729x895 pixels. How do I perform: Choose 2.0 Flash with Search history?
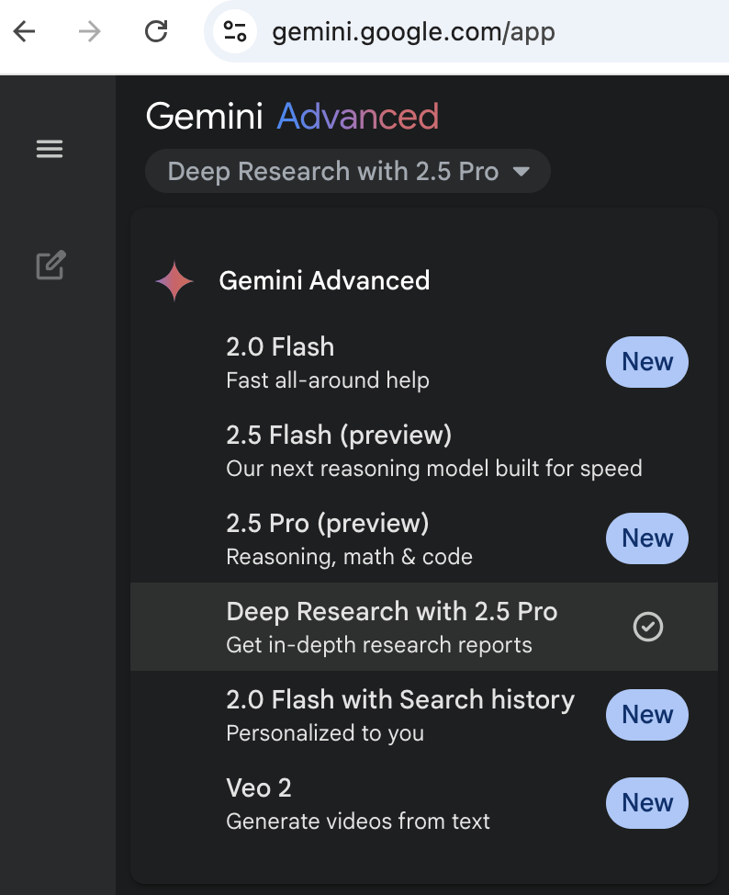(x=424, y=715)
